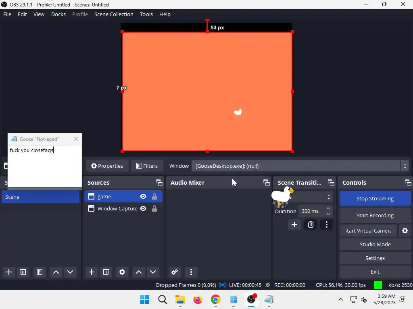413x309 pixels.
Task: Open source Filters button
Action: click(x=147, y=166)
